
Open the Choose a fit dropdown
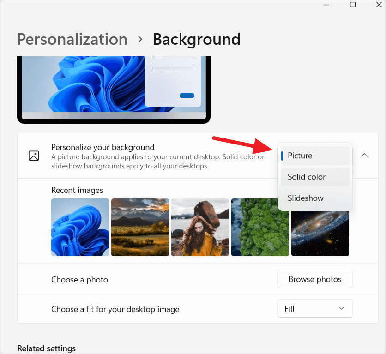pos(315,308)
